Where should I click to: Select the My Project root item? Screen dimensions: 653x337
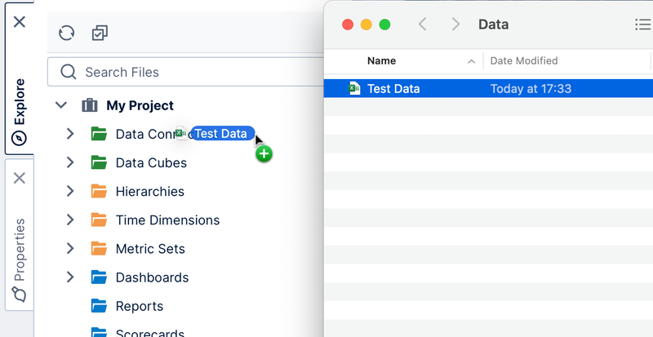[140, 105]
